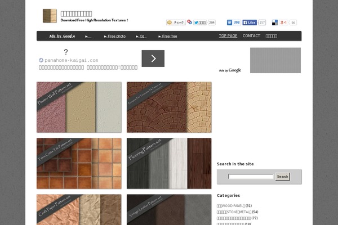The width and height of the screenshot is (338, 225).
Task: Open the Plaster Wall Pattern set thumbnail
Action: [79, 107]
